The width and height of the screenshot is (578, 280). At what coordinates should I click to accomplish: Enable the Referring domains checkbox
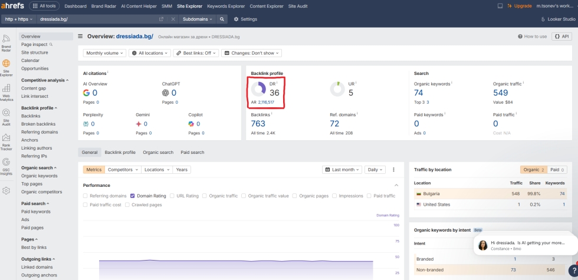pos(86,196)
